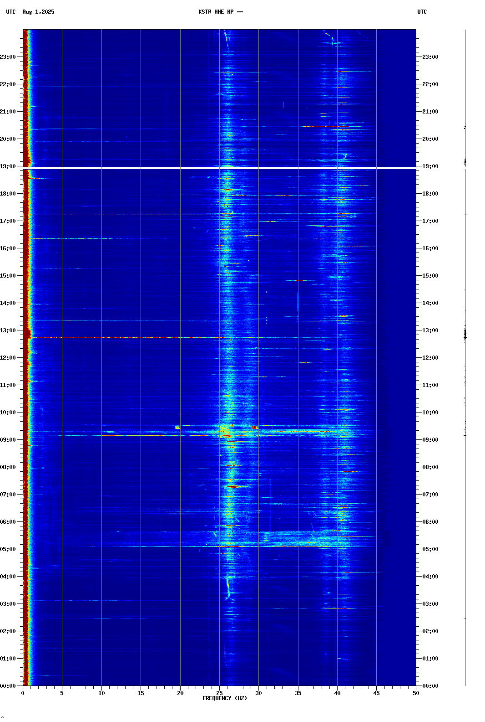Click the 'KSTR HHE HP --' station title
This screenshot has width=485, height=722.
[221, 12]
